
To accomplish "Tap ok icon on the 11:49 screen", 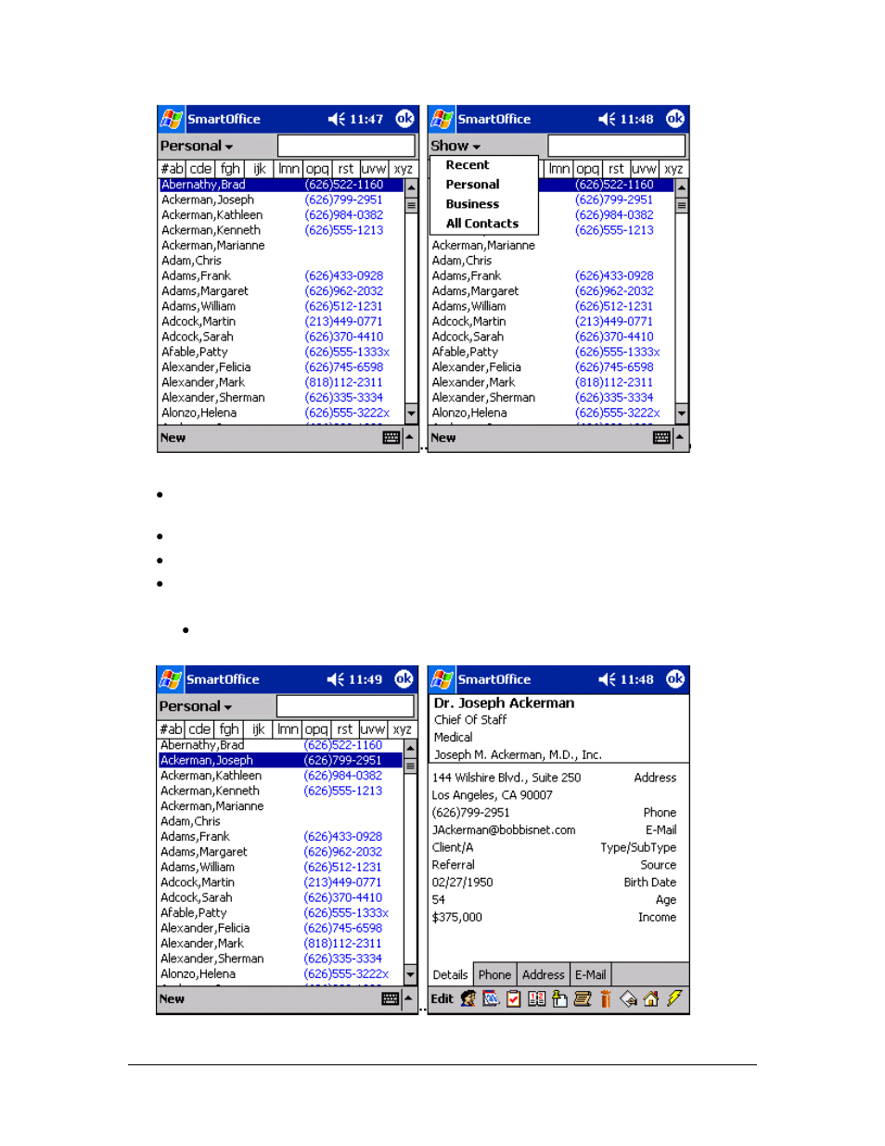I will pyautogui.click(x=404, y=678).
